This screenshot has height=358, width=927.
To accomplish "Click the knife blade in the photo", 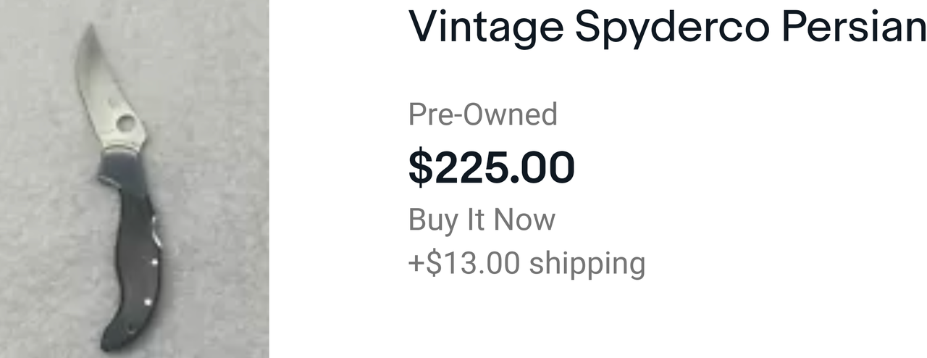I will [x=105, y=94].
